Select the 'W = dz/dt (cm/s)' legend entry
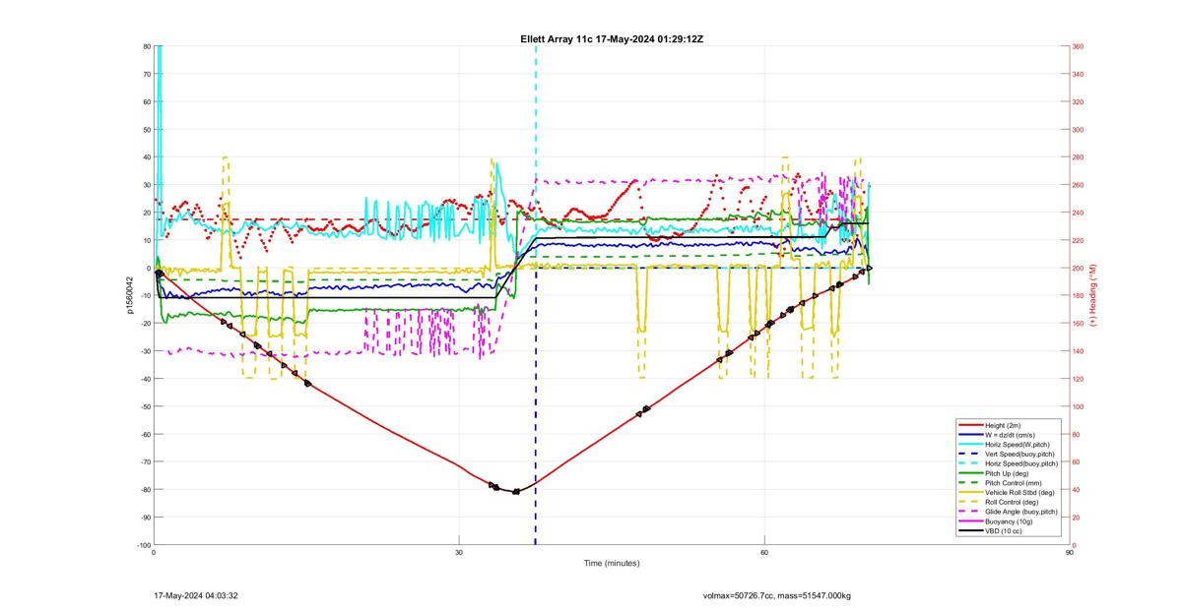Image resolution: width=1182 pixels, height=612 pixels. click(x=997, y=435)
